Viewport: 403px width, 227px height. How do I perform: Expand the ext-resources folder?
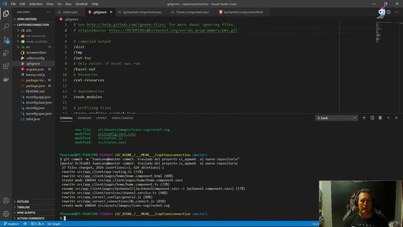pos(35,36)
